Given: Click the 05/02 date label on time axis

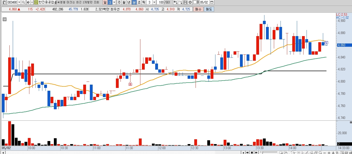Looking at the screenshot, I should (x=6, y=148).
